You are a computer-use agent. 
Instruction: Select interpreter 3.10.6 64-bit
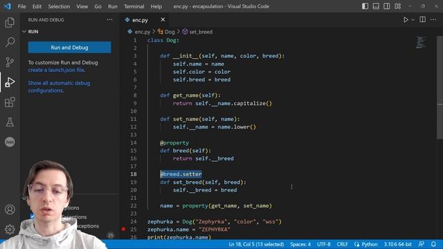(x=397, y=244)
